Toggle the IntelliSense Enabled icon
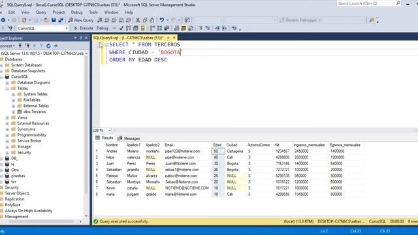This screenshot has height=235, width=418. coord(143,28)
